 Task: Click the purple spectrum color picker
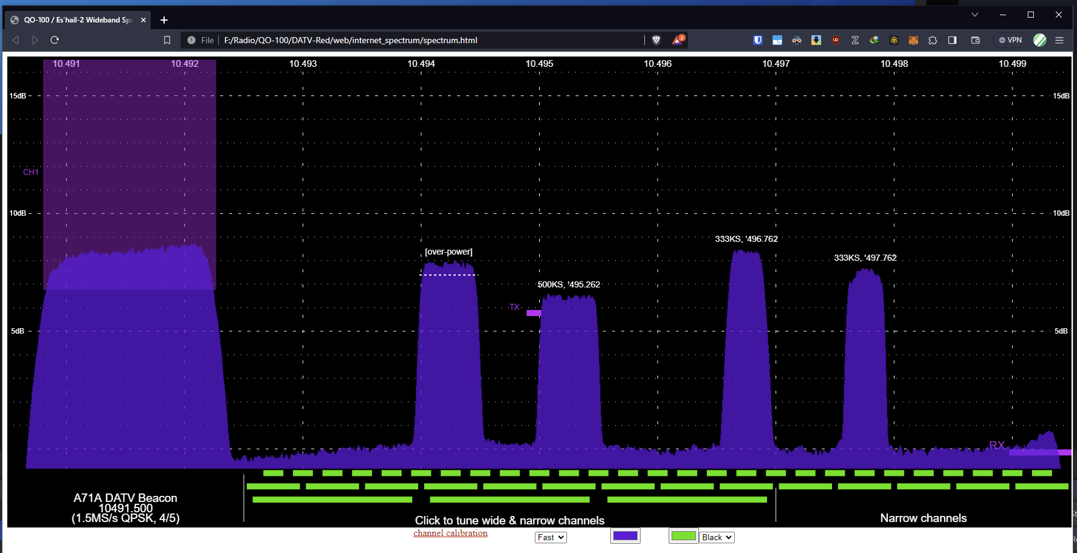625,536
